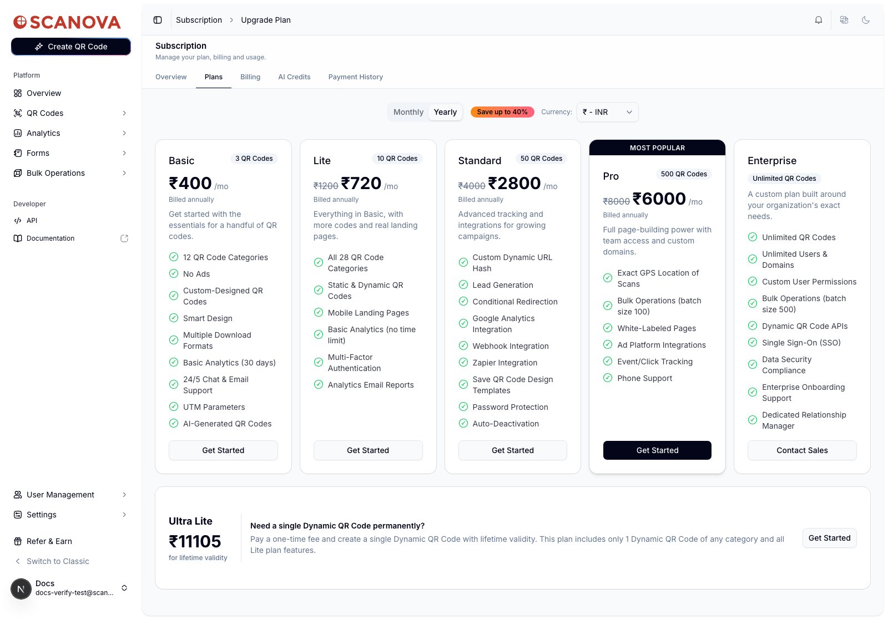Click the sparkle icon on Create QR Code

[39, 47]
